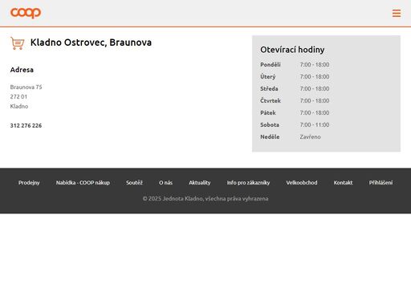
Task: Open the hamburger menu icon
Action: [397, 13]
